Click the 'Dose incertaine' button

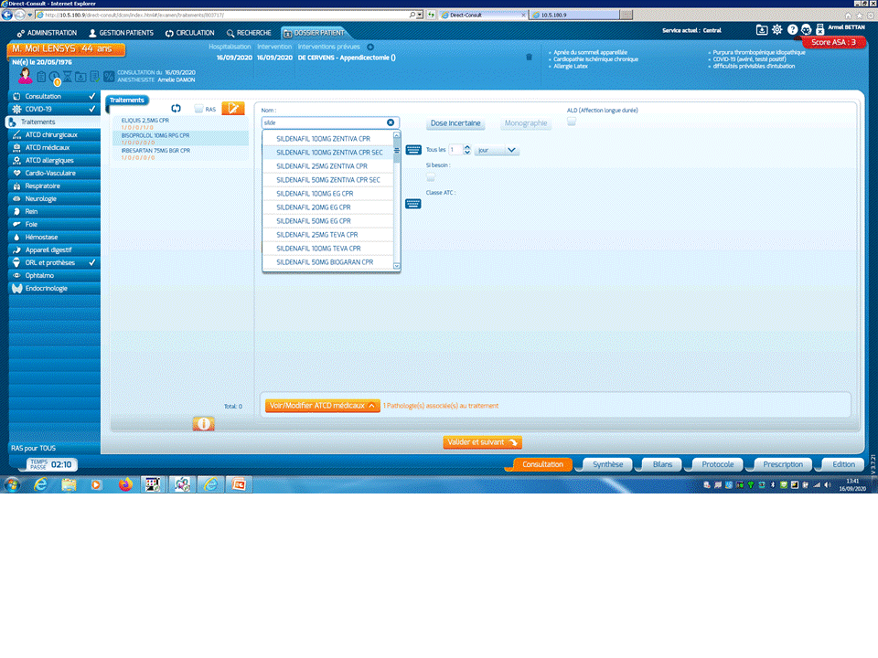[x=455, y=123]
